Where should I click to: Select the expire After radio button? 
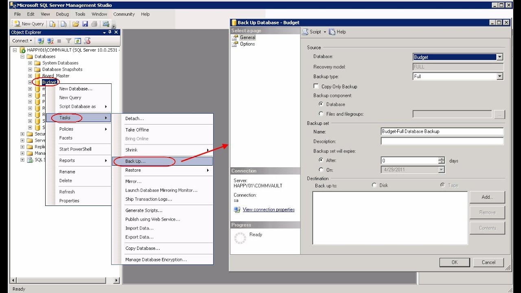pos(322,160)
